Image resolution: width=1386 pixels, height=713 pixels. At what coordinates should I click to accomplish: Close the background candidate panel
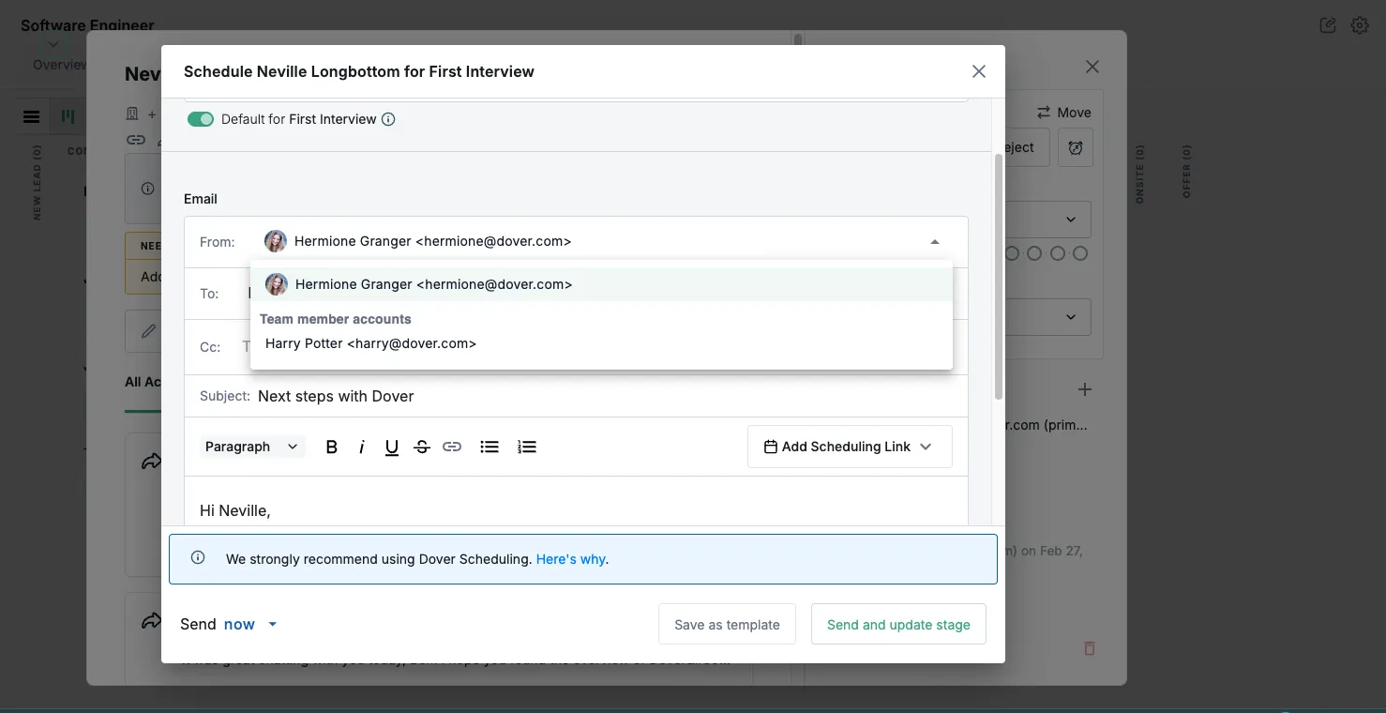click(1092, 67)
